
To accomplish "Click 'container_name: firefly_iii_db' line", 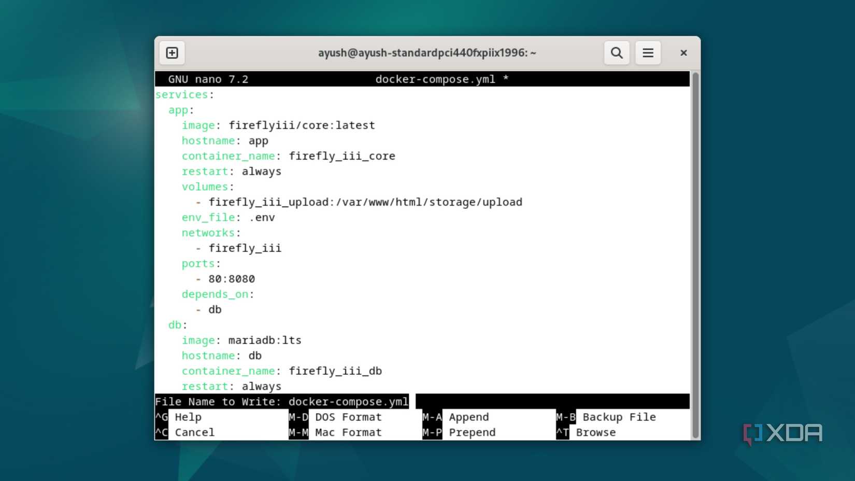I will pyautogui.click(x=281, y=371).
